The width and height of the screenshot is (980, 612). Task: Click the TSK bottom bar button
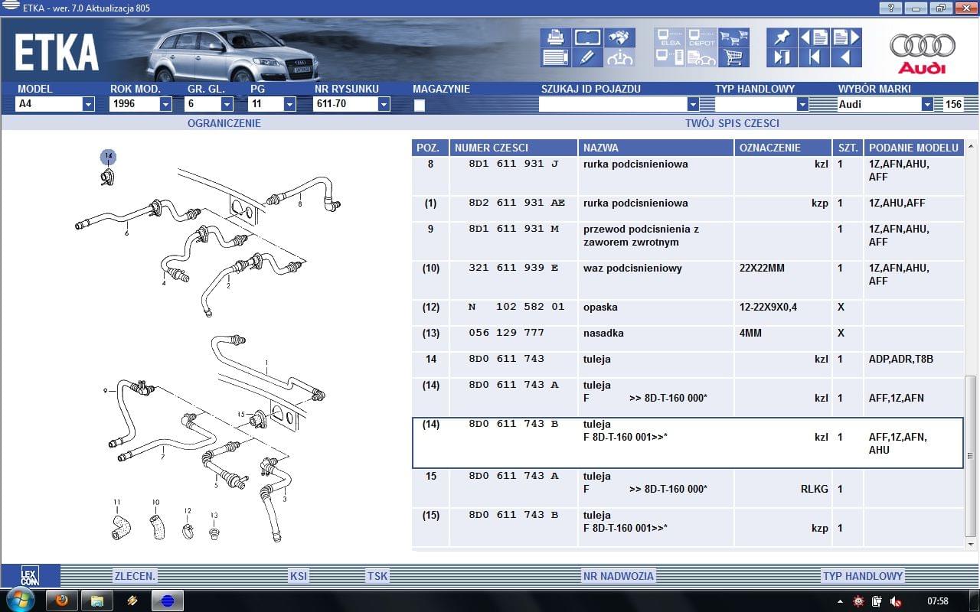coord(377,576)
